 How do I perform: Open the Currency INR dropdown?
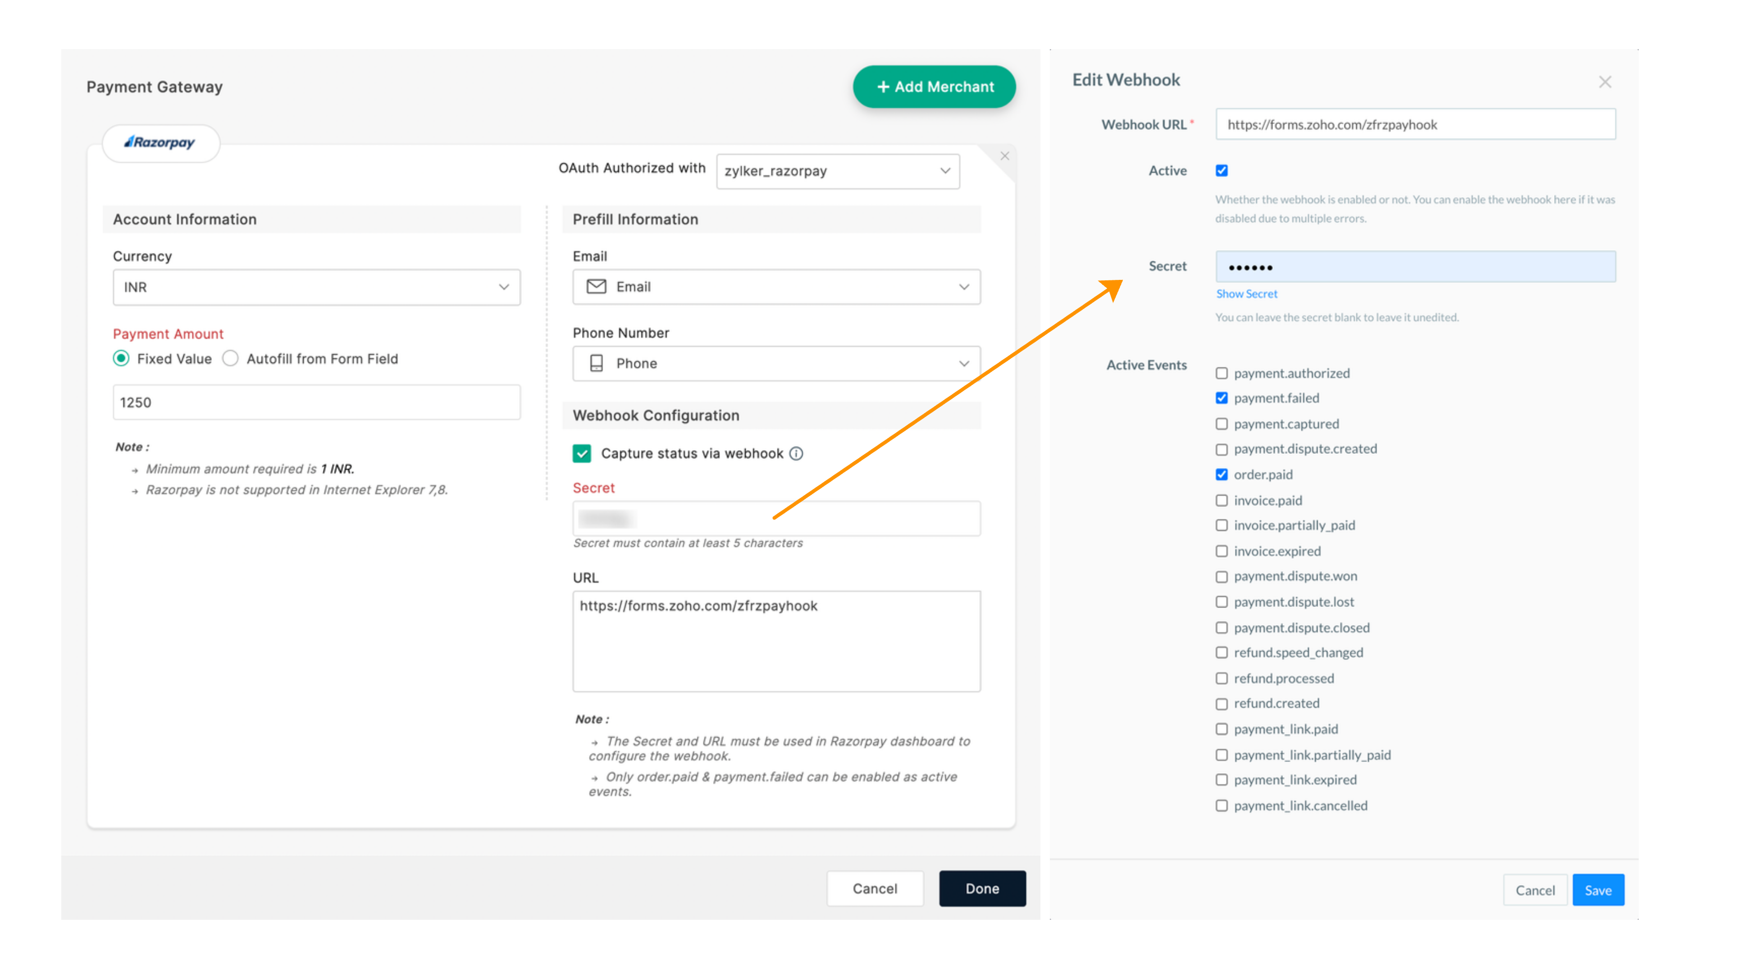(316, 288)
